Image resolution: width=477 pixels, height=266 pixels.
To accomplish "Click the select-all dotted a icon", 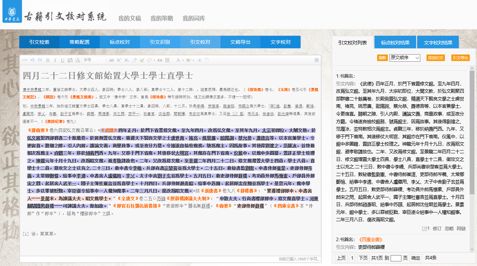I will 199,60.
